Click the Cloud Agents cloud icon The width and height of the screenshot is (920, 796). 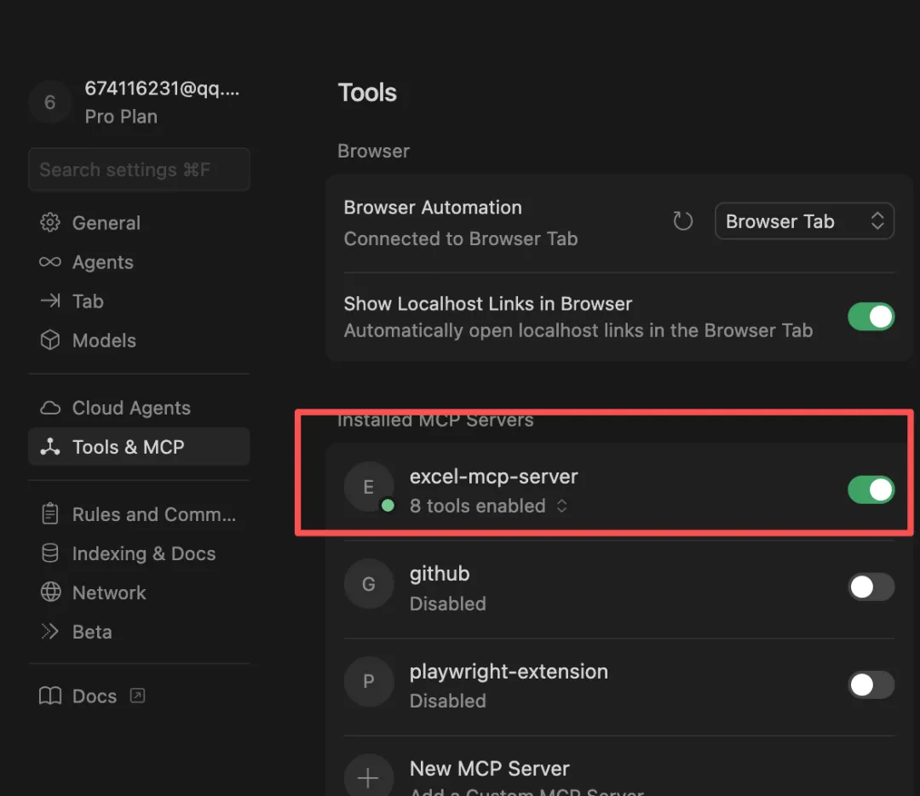[50, 409]
